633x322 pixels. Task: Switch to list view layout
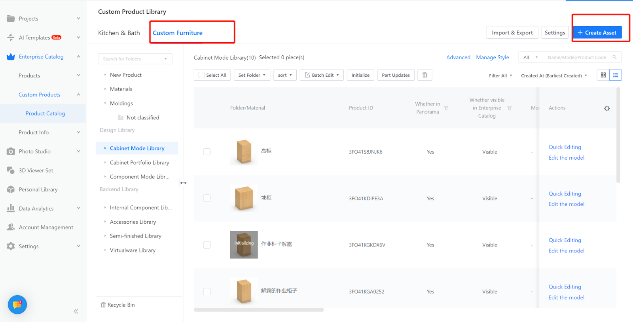pos(616,75)
